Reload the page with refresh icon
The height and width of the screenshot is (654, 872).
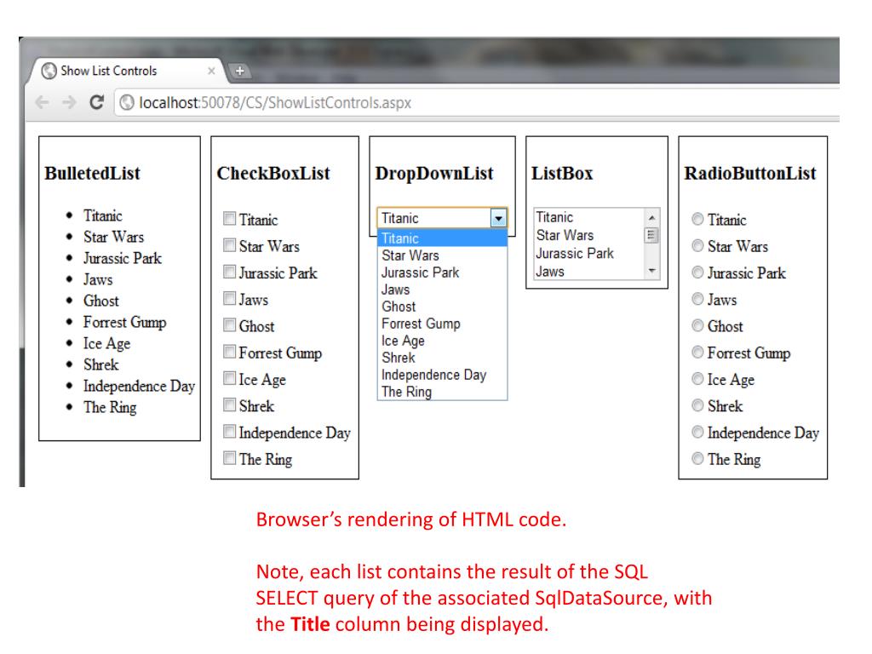click(x=97, y=102)
